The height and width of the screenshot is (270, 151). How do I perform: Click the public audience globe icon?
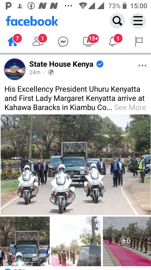click(51, 72)
